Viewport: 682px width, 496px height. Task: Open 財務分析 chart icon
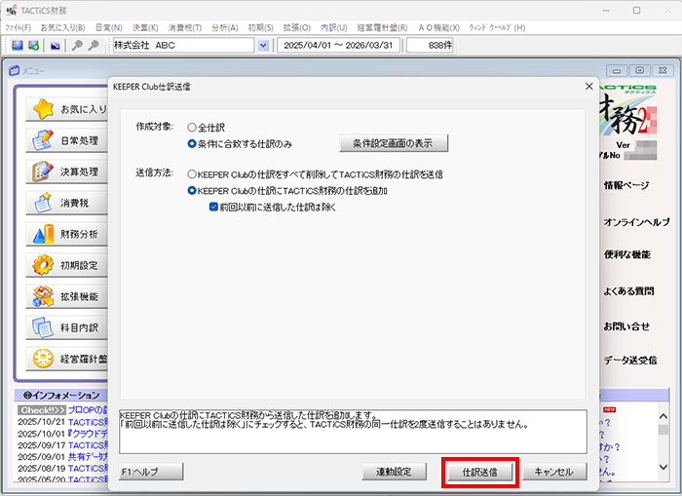[43, 234]
